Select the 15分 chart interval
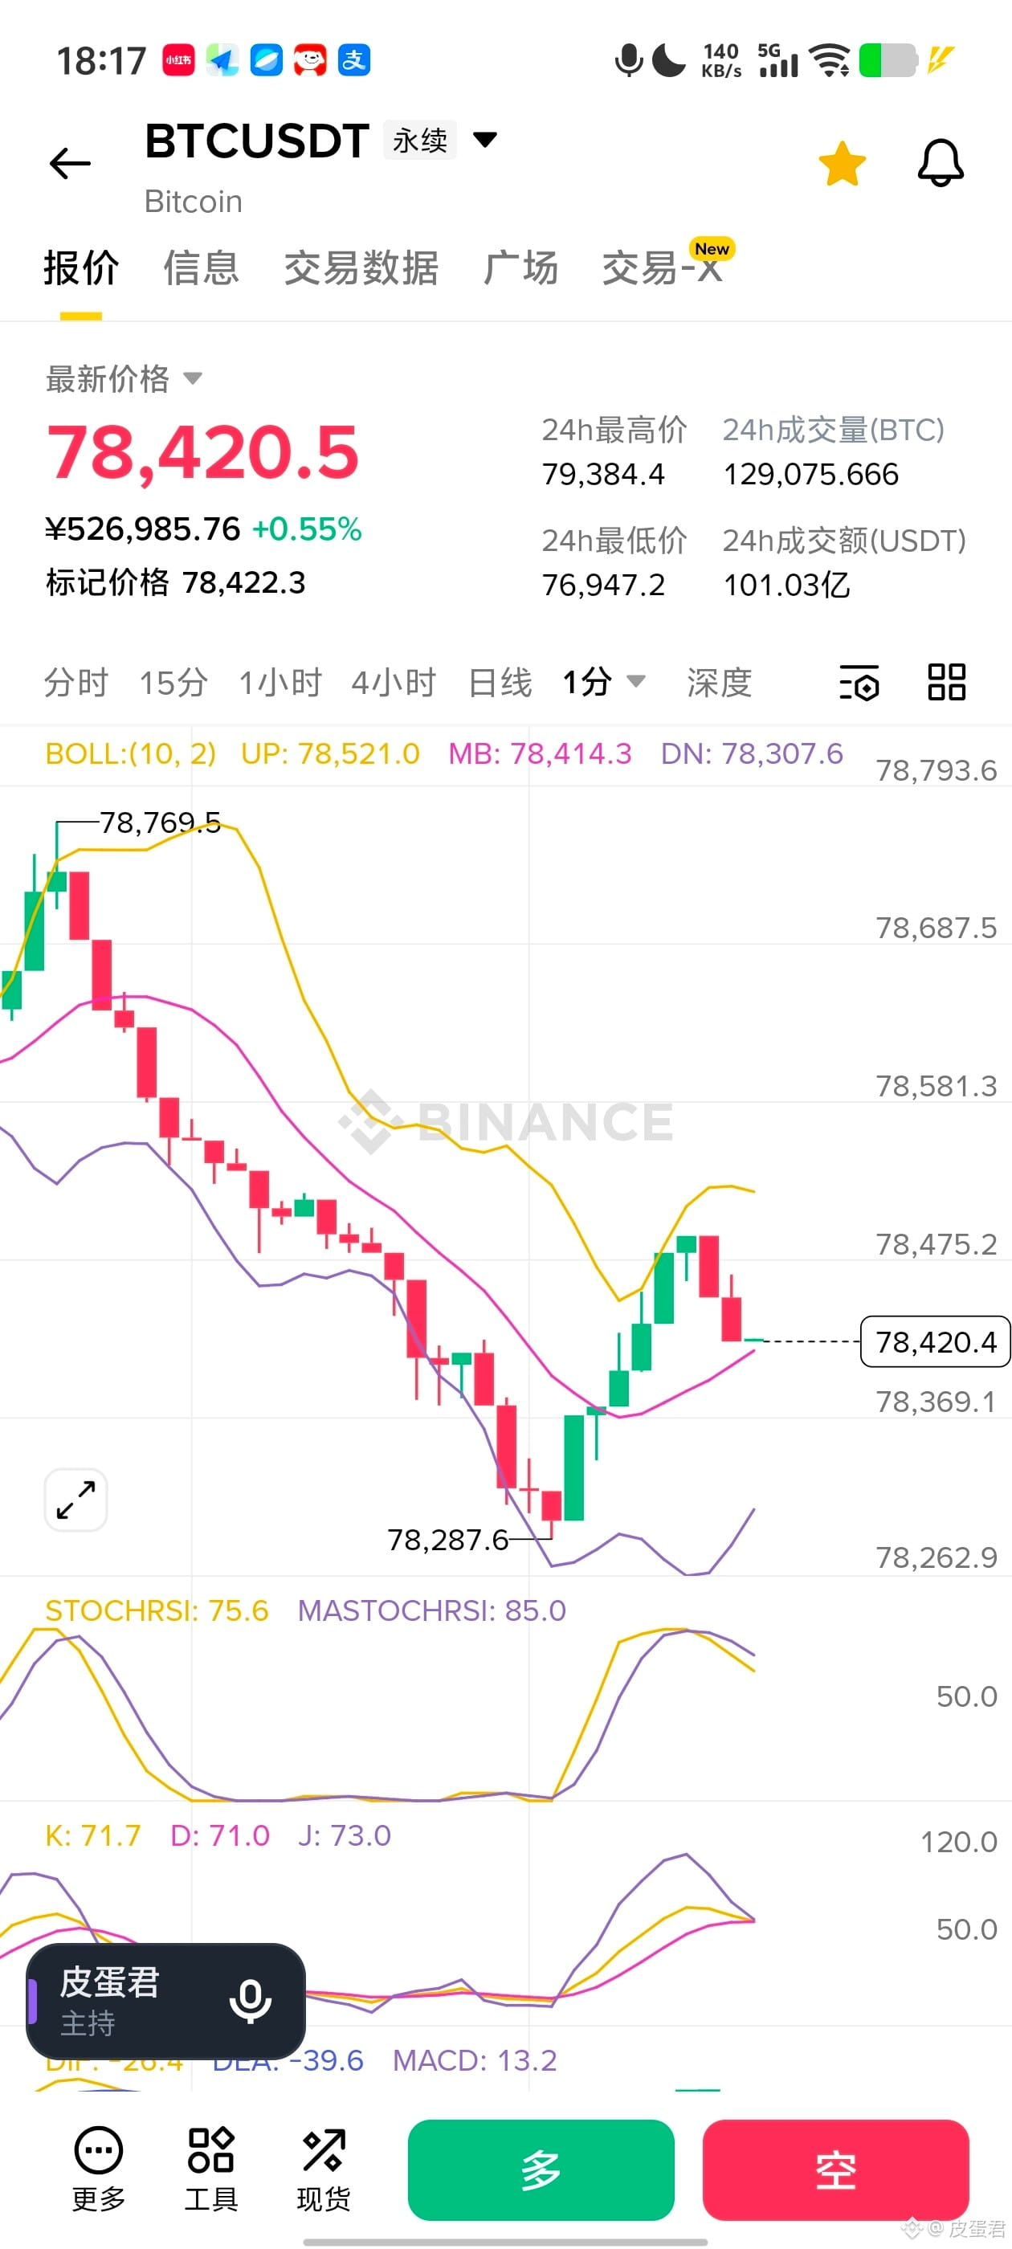This screenshot has width=1012, height=2249. pyautogui.click(x=173, y=683)
